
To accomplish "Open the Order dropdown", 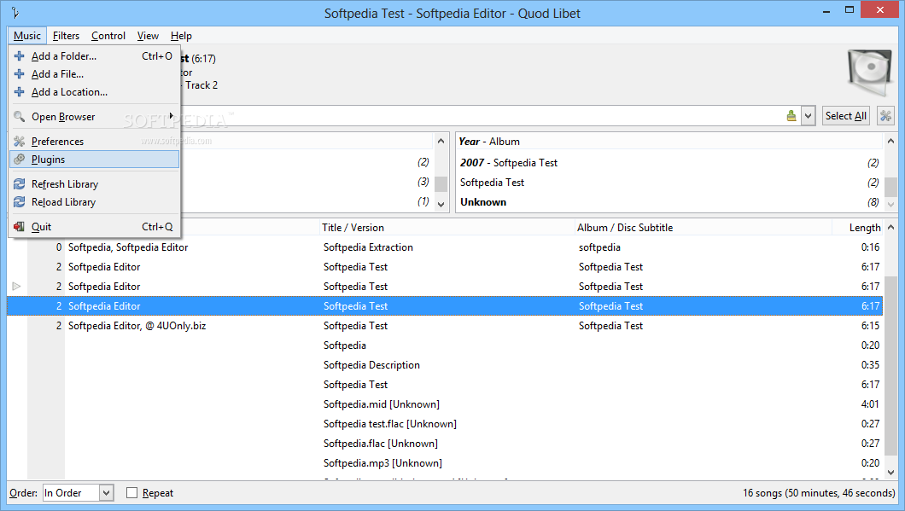I will [x=78, y=492].
